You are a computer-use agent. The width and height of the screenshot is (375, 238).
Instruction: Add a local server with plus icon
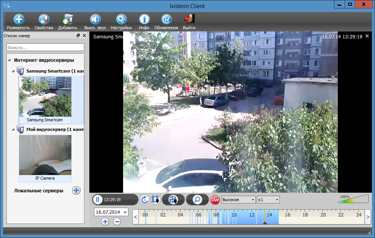[76, 190]
